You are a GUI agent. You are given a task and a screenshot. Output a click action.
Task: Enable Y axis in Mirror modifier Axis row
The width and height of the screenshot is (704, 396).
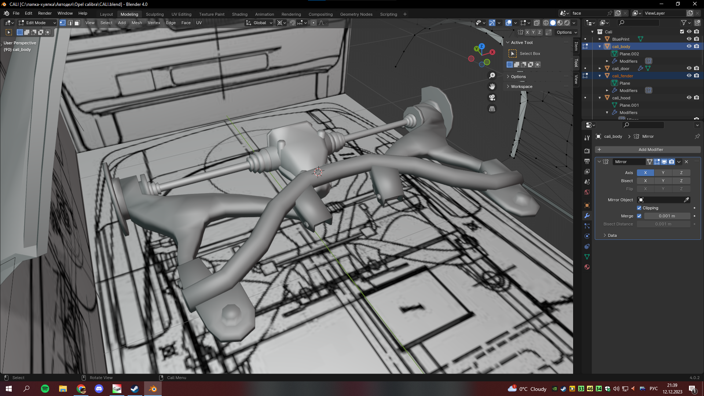pos(663,173)
